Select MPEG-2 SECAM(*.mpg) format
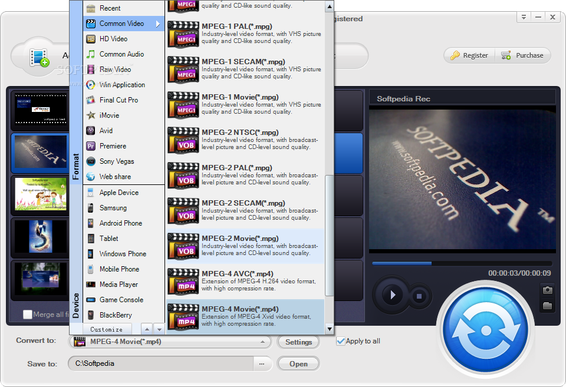The width and height of the screenshot is (566, 387). pos(245,211)
